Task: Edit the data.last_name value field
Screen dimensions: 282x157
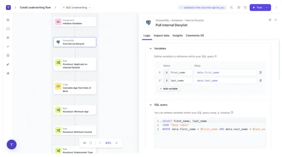Action: [226, 80]
